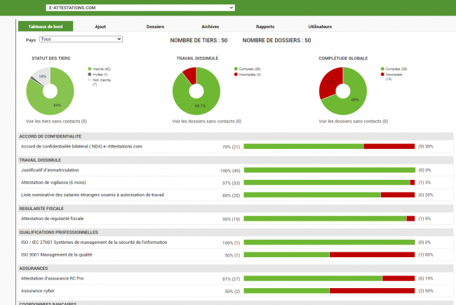Click Complets legend dot under Travail Dissimulé

[236, 69]
